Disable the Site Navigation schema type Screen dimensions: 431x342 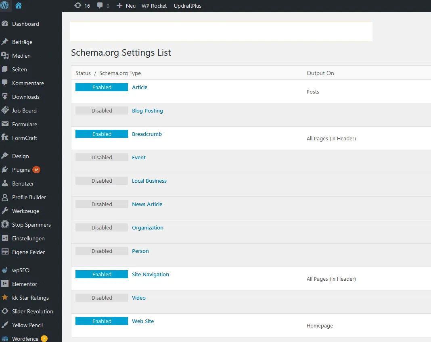click(102, 274)
